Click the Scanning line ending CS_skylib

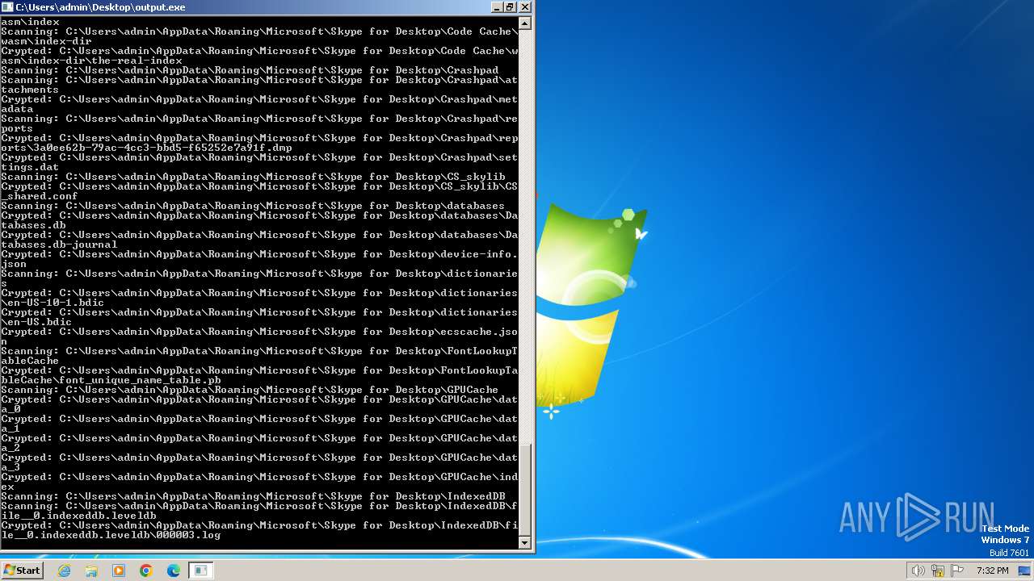click(253, 177)
